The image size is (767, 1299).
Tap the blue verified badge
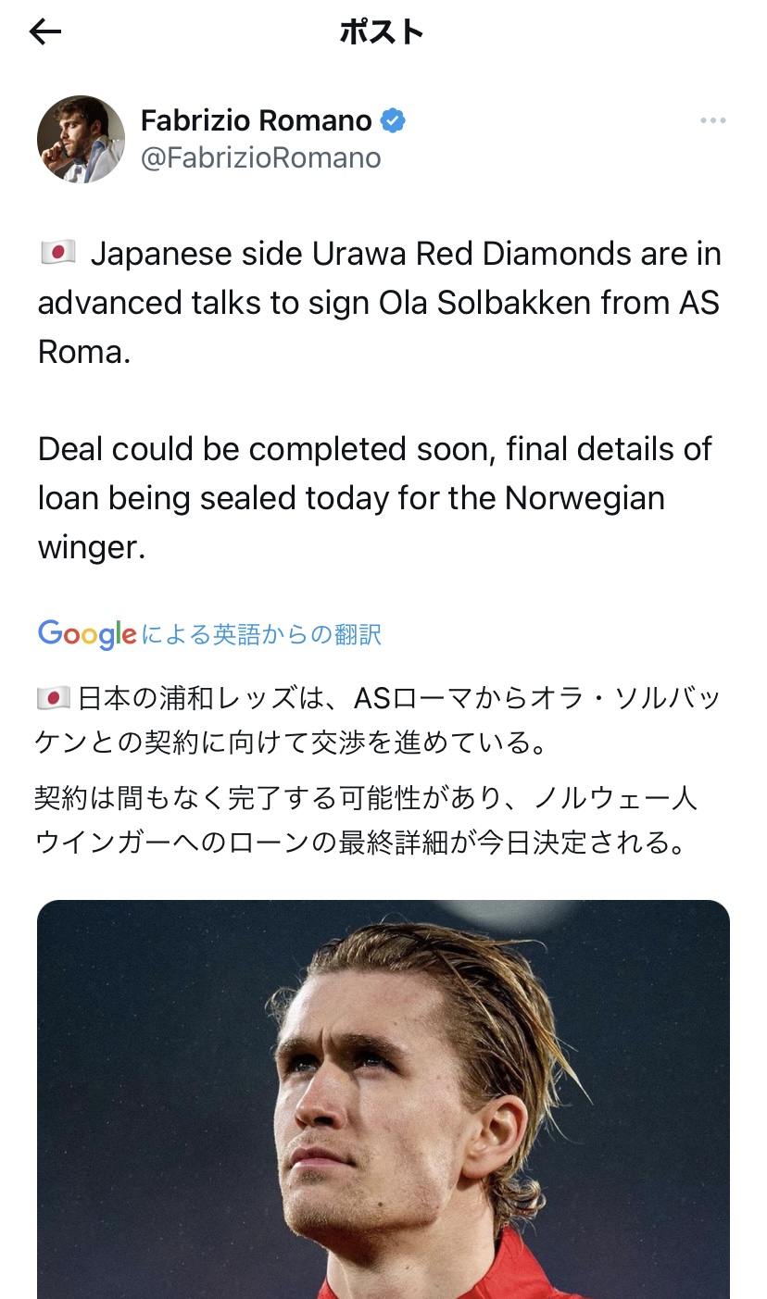tap(393, 120)
